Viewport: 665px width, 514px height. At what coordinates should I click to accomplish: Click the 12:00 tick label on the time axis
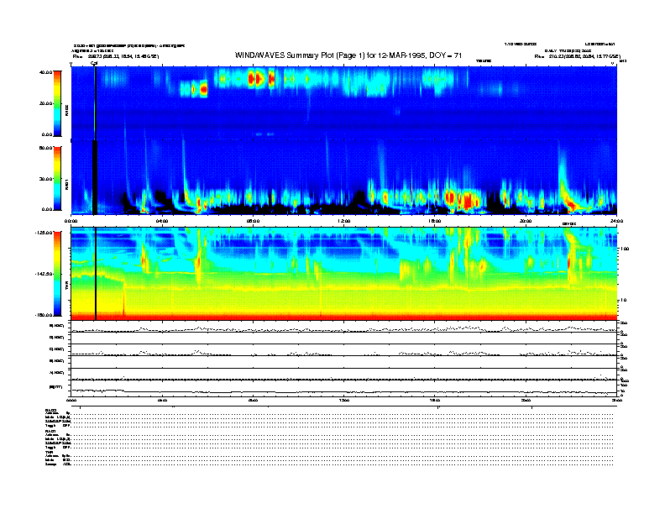[343, 221]
